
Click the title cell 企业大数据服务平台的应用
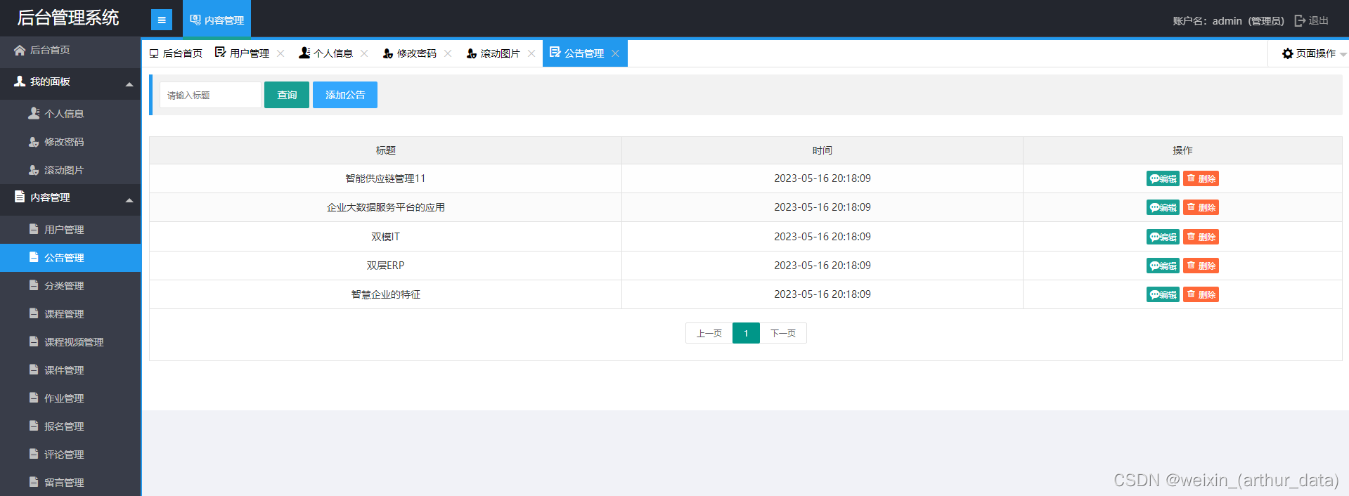click(385, 207)
